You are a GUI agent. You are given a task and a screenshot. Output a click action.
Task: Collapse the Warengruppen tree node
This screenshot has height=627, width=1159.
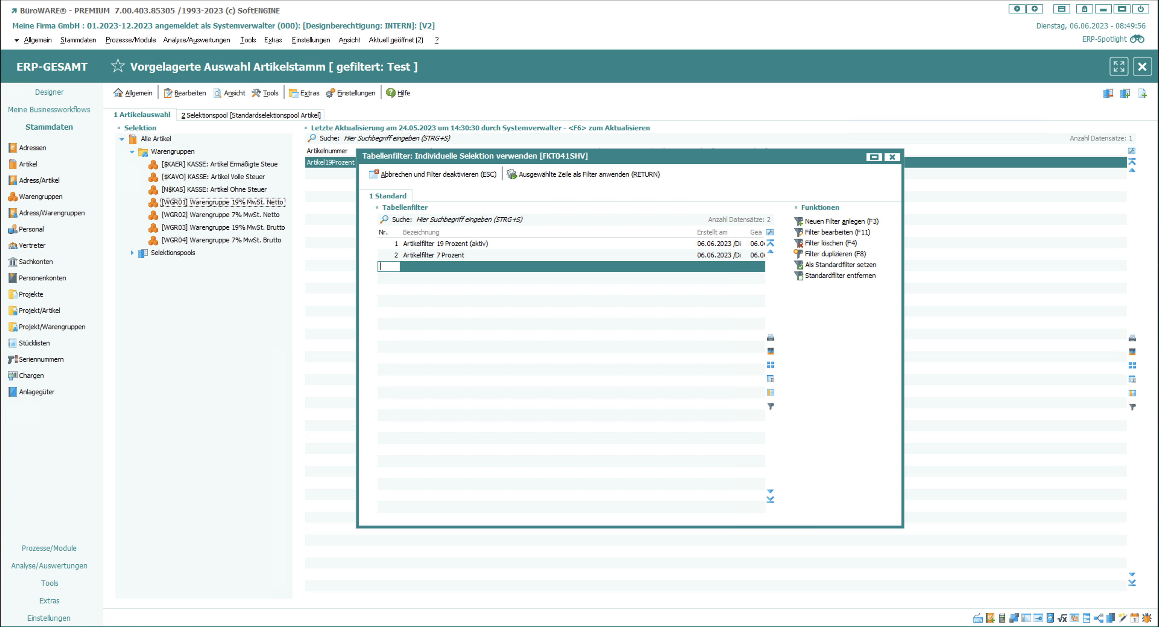(132, 152)
